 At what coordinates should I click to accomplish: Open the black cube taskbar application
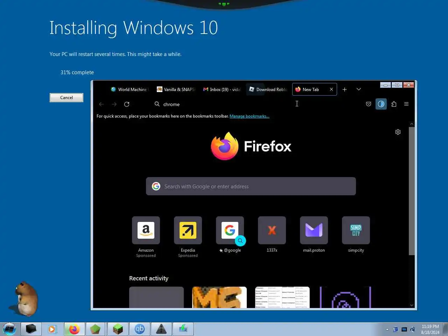point(31,329)
